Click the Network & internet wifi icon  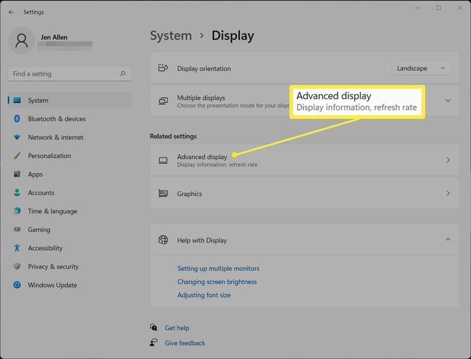17,137
